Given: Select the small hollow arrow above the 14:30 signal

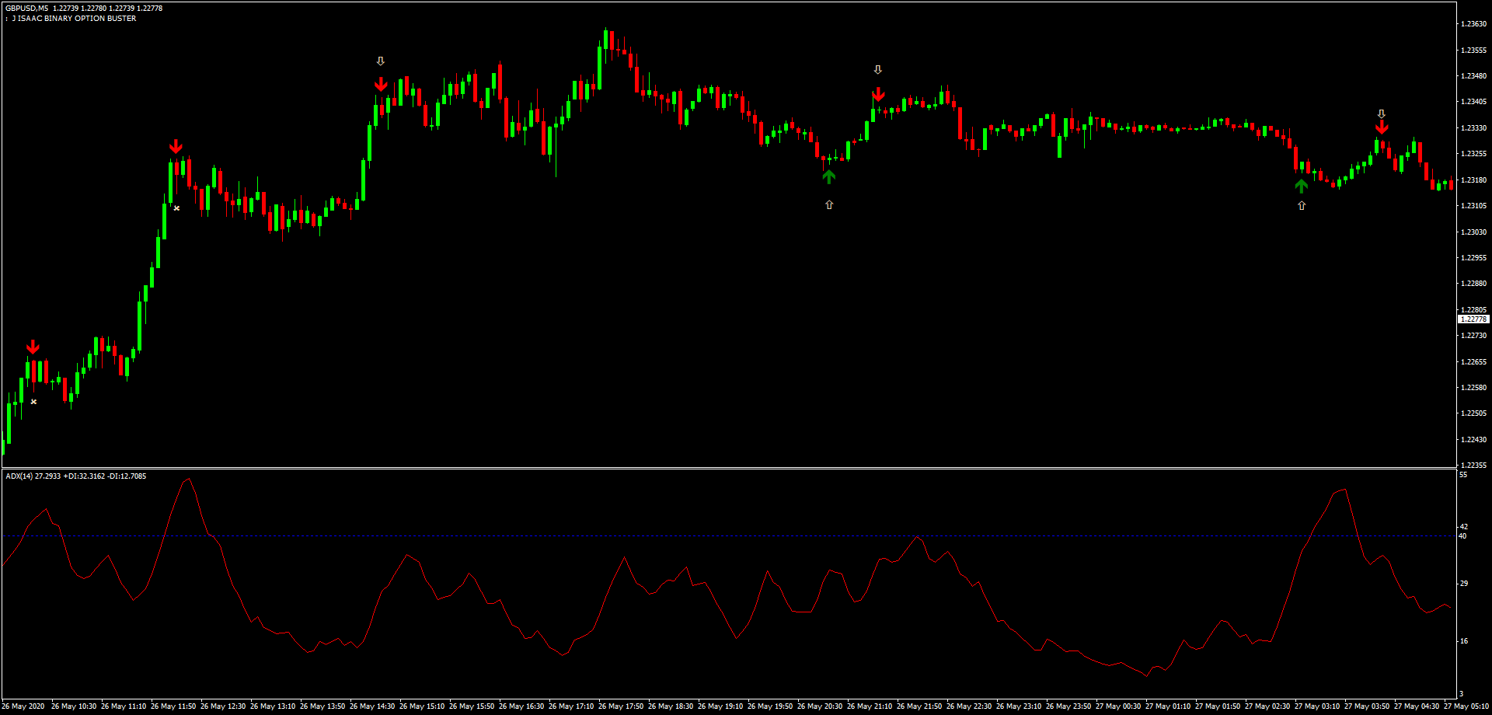Looking at the screenshot, I should pos(381,61).
